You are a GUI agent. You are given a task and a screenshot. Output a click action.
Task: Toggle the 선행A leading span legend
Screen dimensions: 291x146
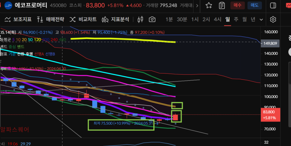(39, 54)
